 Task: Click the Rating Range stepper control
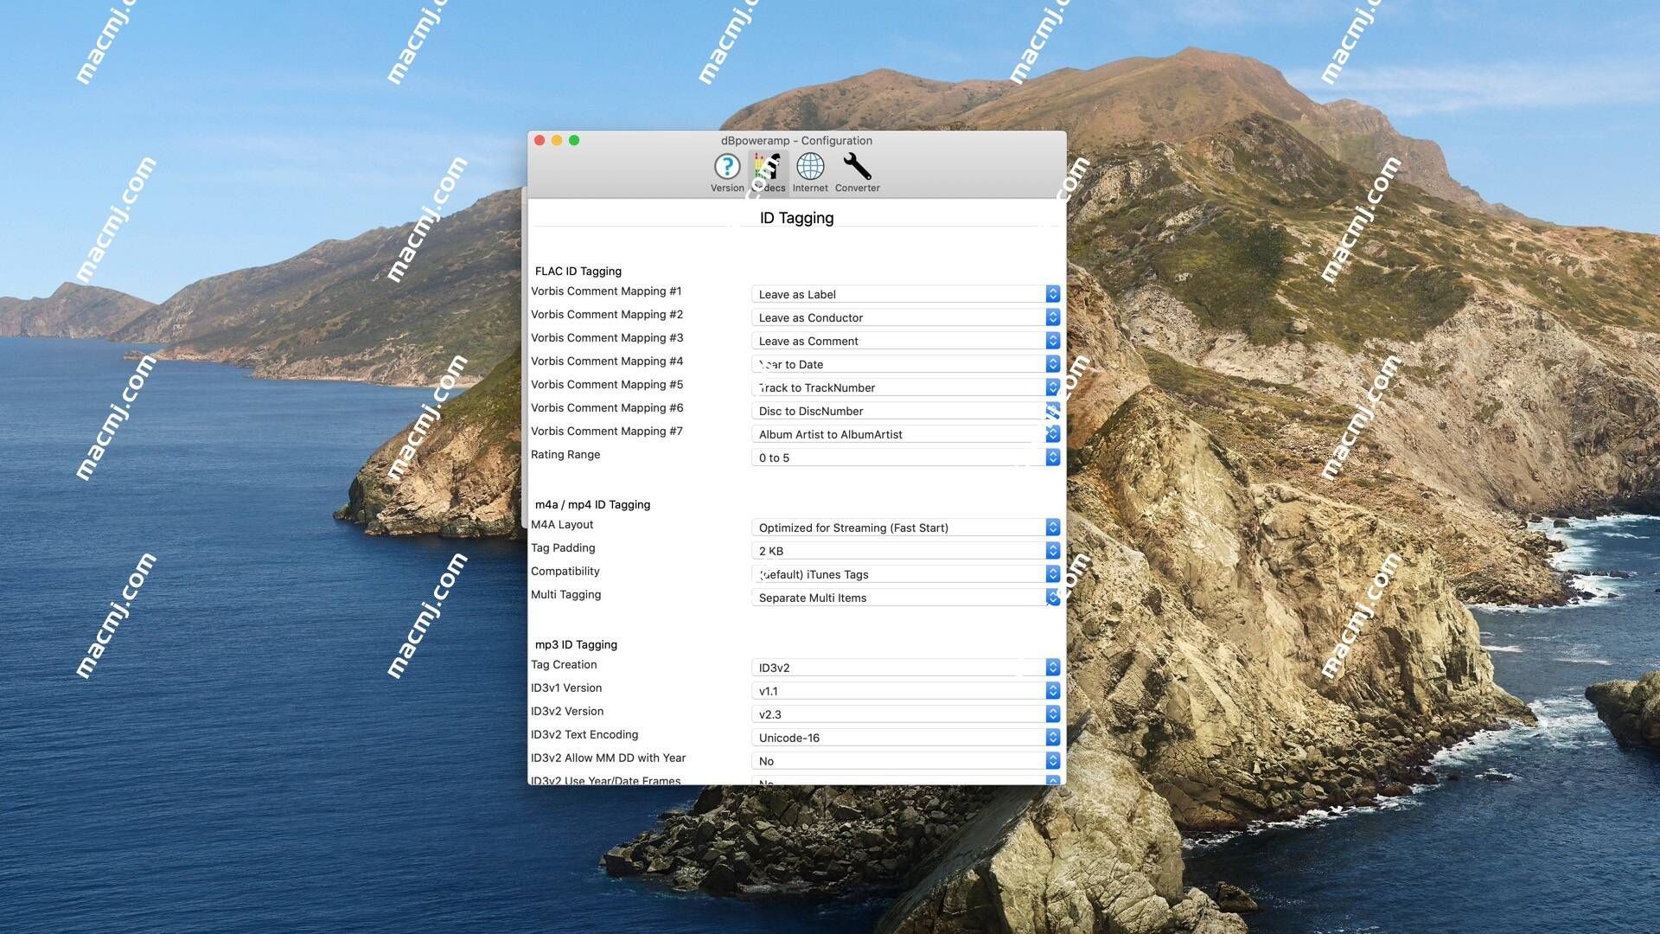1051,456
